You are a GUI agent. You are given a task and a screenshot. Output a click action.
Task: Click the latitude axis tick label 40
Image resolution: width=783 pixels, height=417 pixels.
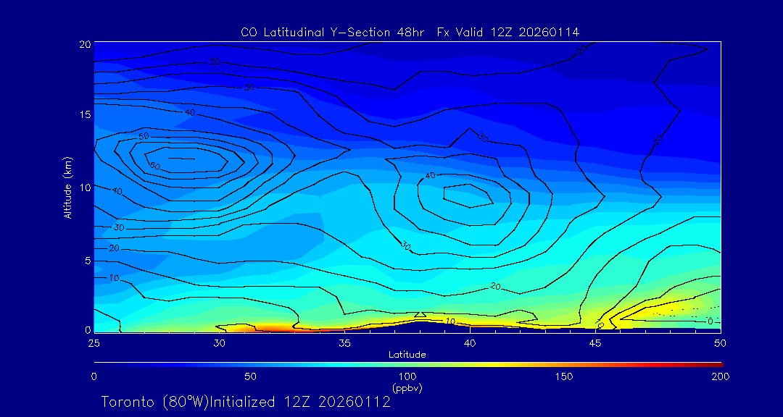coord(470,343)
